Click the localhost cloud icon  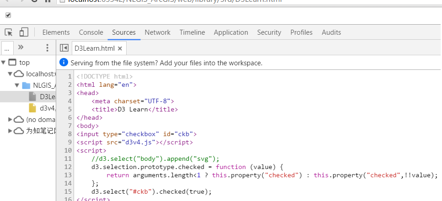point(19,74)
